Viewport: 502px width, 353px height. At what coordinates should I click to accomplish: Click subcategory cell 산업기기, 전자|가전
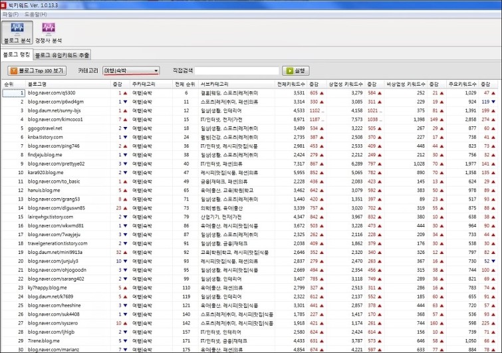tap(221, 217)
